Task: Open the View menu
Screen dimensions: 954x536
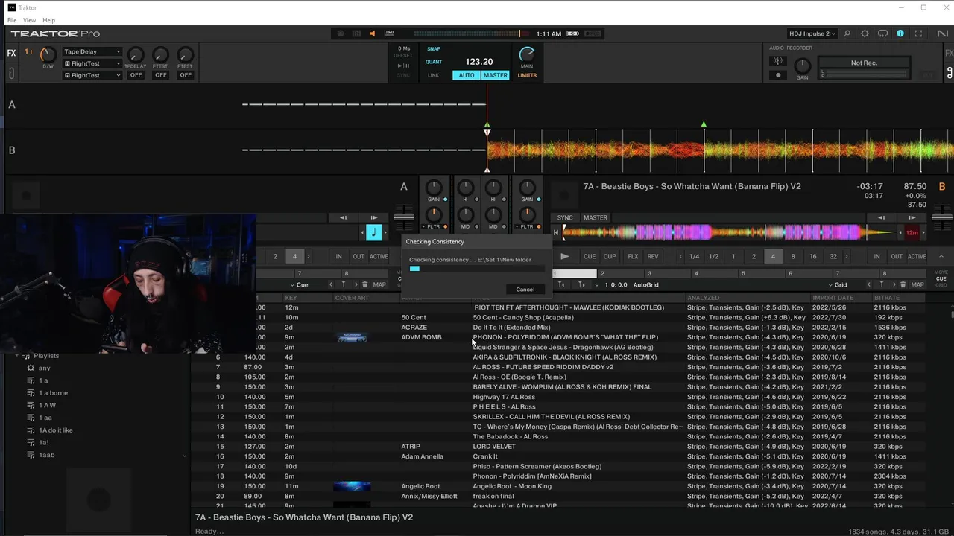Action: tap(29, 20)
